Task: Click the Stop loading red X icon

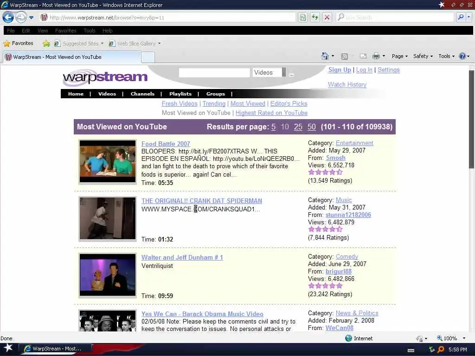Action: [327, 17]
